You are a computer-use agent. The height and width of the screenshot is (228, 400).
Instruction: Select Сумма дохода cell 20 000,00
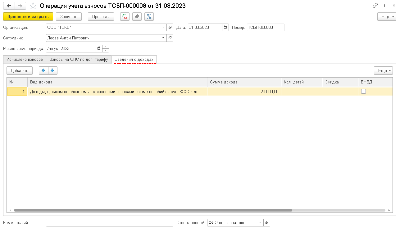(244, 92)
